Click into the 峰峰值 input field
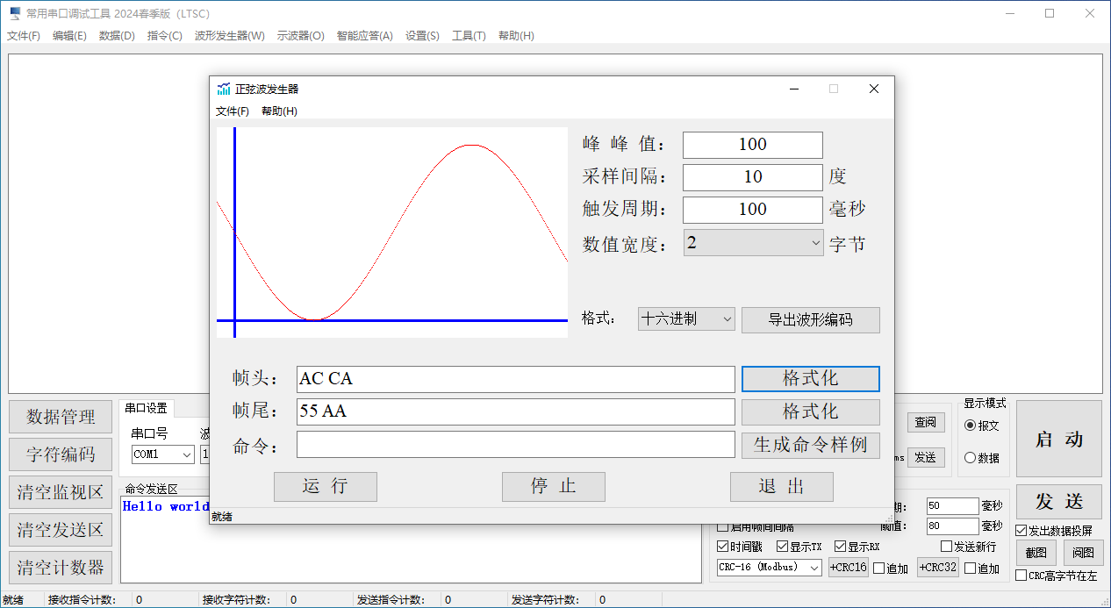The height and width of the screenshot is (608, 1111). tap(752, 145)
